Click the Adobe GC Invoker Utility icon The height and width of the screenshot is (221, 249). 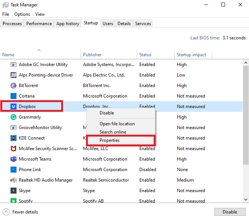tap(14, 65)
